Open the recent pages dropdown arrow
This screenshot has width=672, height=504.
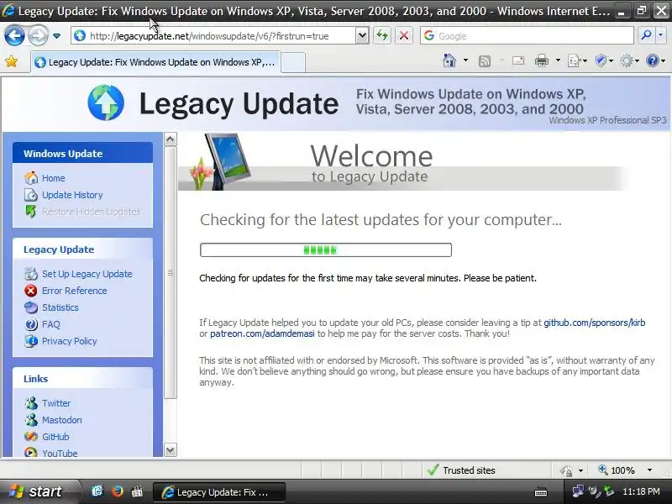56,36
